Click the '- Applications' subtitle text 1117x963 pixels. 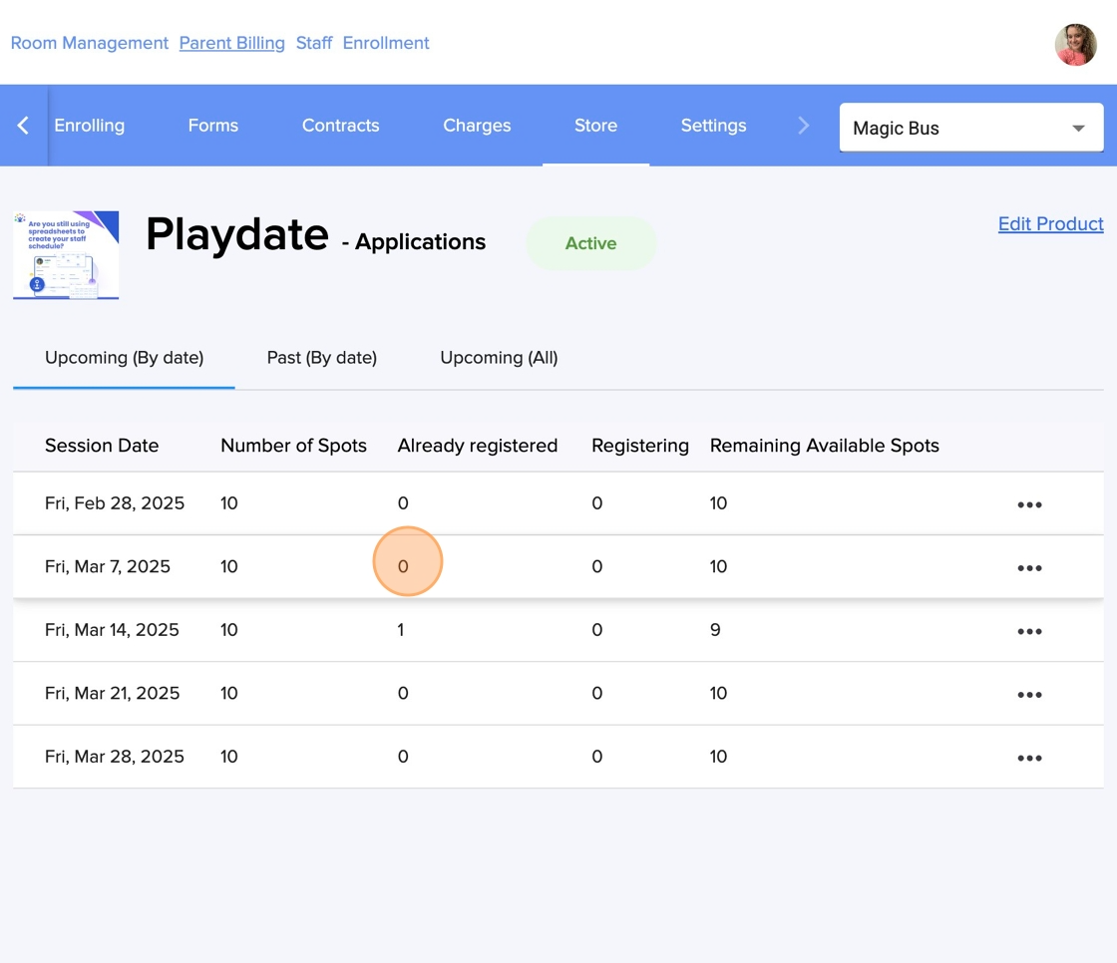point(413,242)
